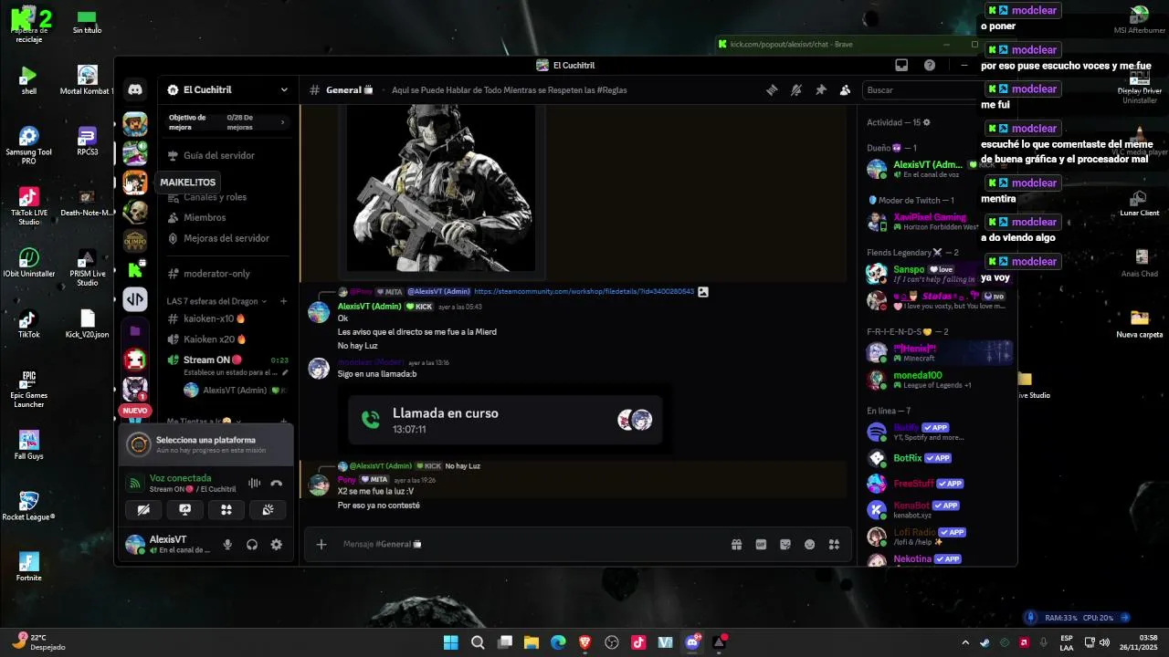
Task: Open the BotRix app profile
Action: coord(938,458)
